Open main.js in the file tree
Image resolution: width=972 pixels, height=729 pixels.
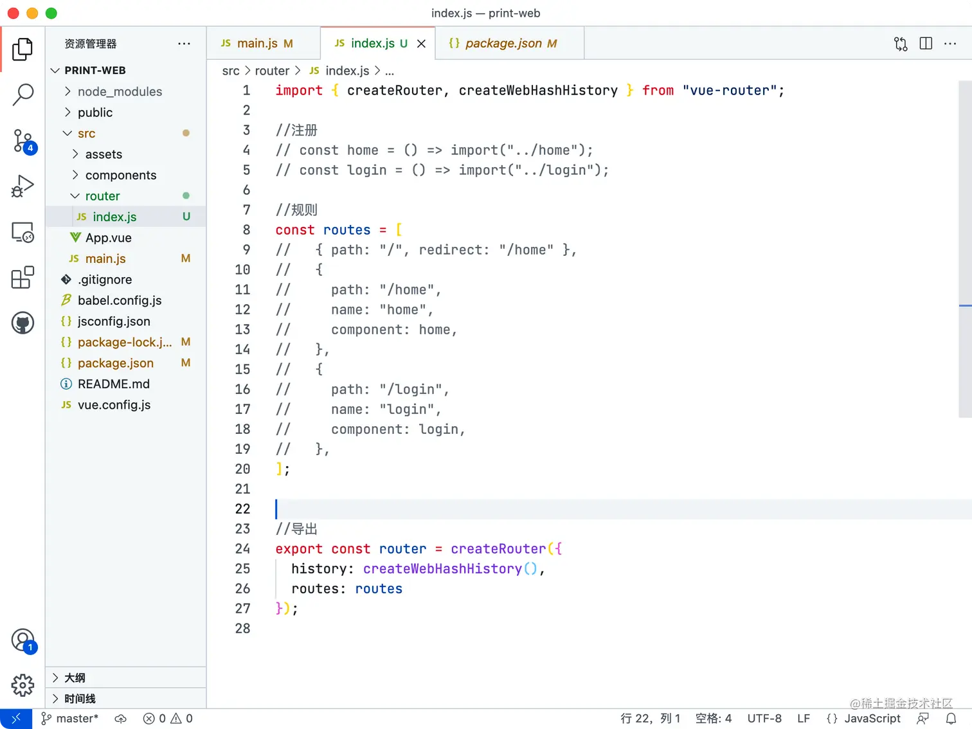(x=126, y=258)
